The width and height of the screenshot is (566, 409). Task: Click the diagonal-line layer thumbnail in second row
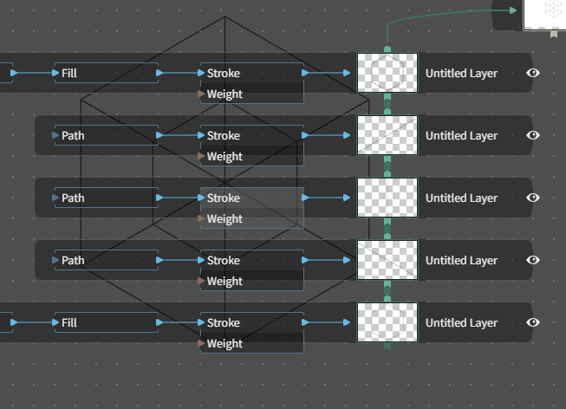[387, 135]
